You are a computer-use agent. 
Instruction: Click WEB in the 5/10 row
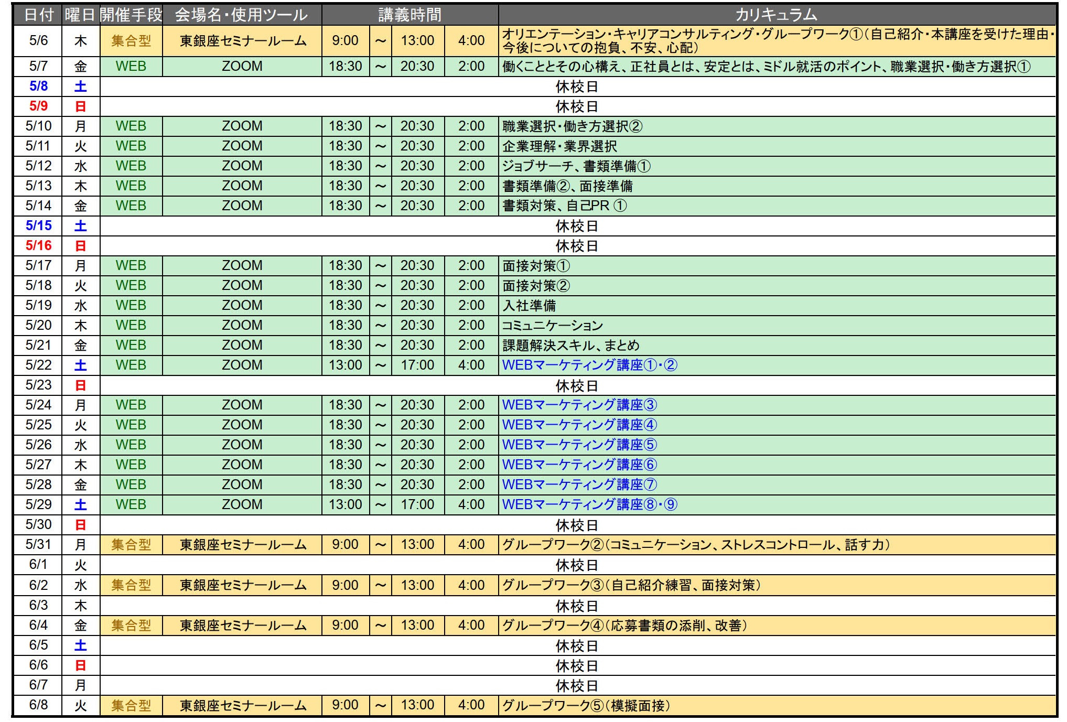[x=131, y=126]
